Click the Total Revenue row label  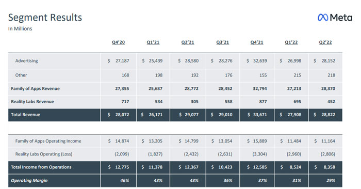tap(26, 115)
